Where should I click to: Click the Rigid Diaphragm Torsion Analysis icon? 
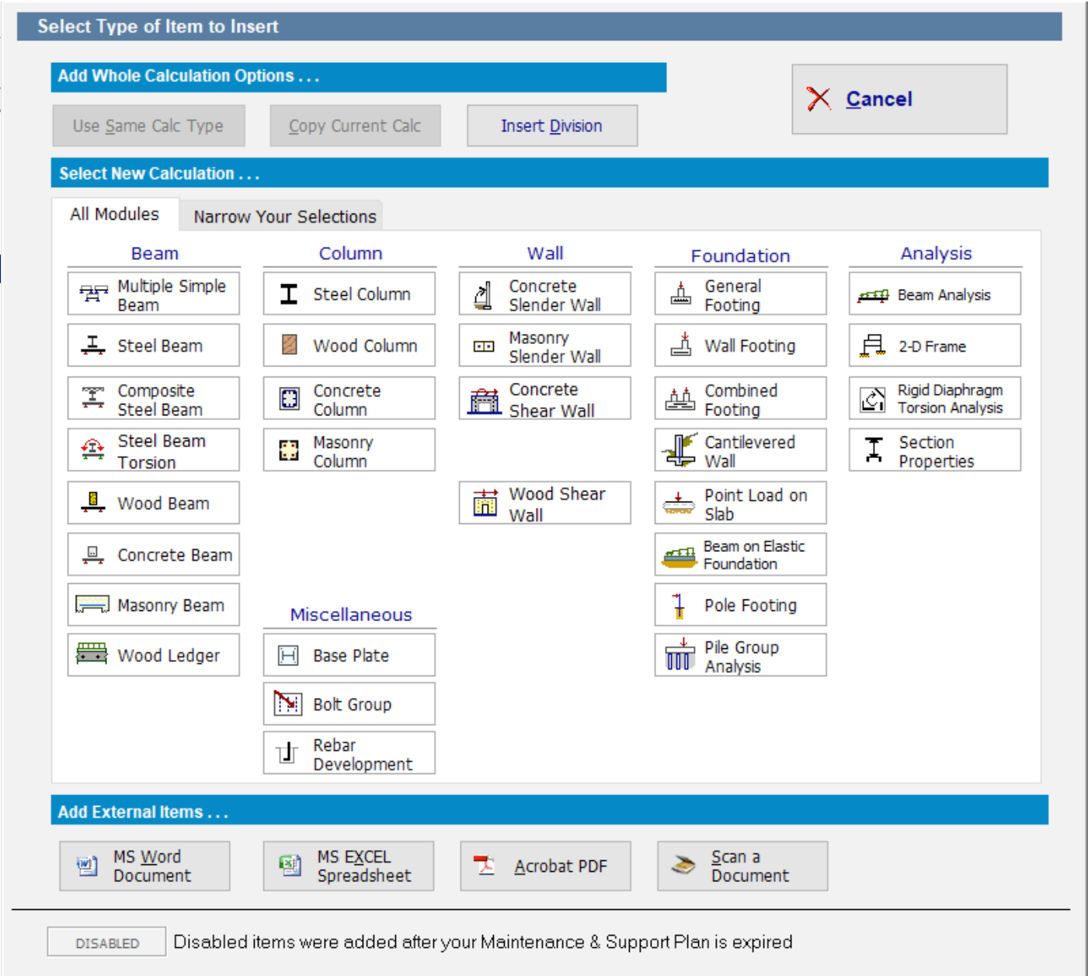tap(873, 399)
